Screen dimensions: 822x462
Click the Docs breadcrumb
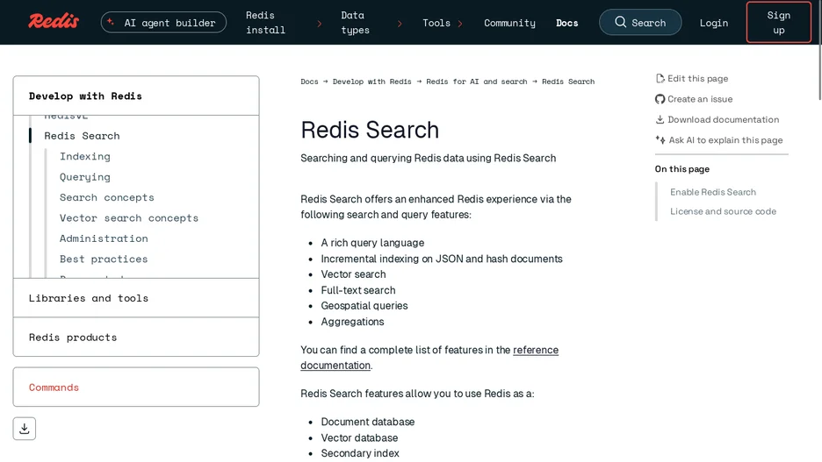309,82
